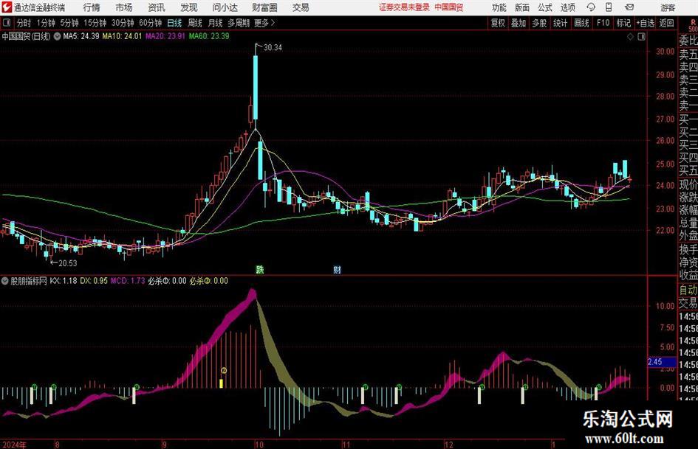The width and height of the screenshot is (698, 449).
Task: Click the 财 marker below the chart
Action: 337,269
